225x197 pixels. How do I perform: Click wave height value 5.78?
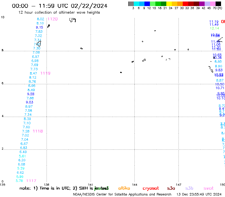(19, 181)
